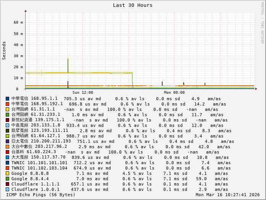
Task: Select the light blue swatch for Cloudflare 1.0.0.1
Action: (x=7, y=189)
